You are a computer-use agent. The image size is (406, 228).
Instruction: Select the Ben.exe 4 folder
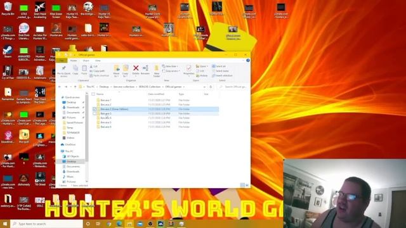(106, 118)
